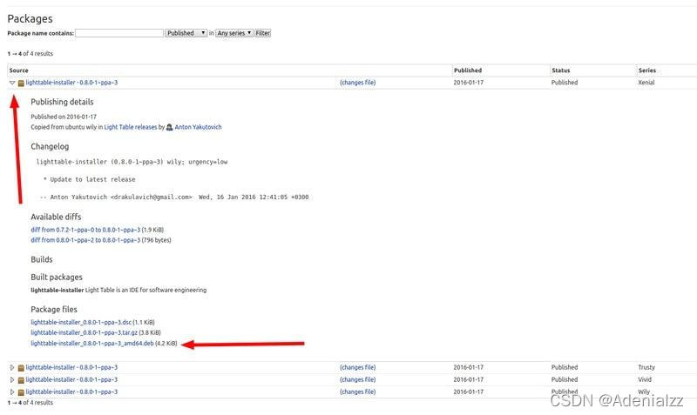Click the Available diffs heading
Screen dimensions: 697x415
(56, 217)
